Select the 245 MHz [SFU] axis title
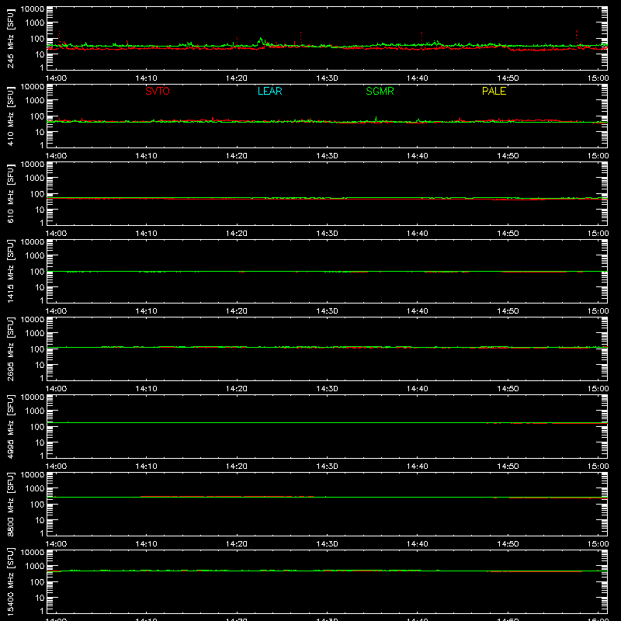The width and height of the screenshot is (621, 621). pos(10,38)
